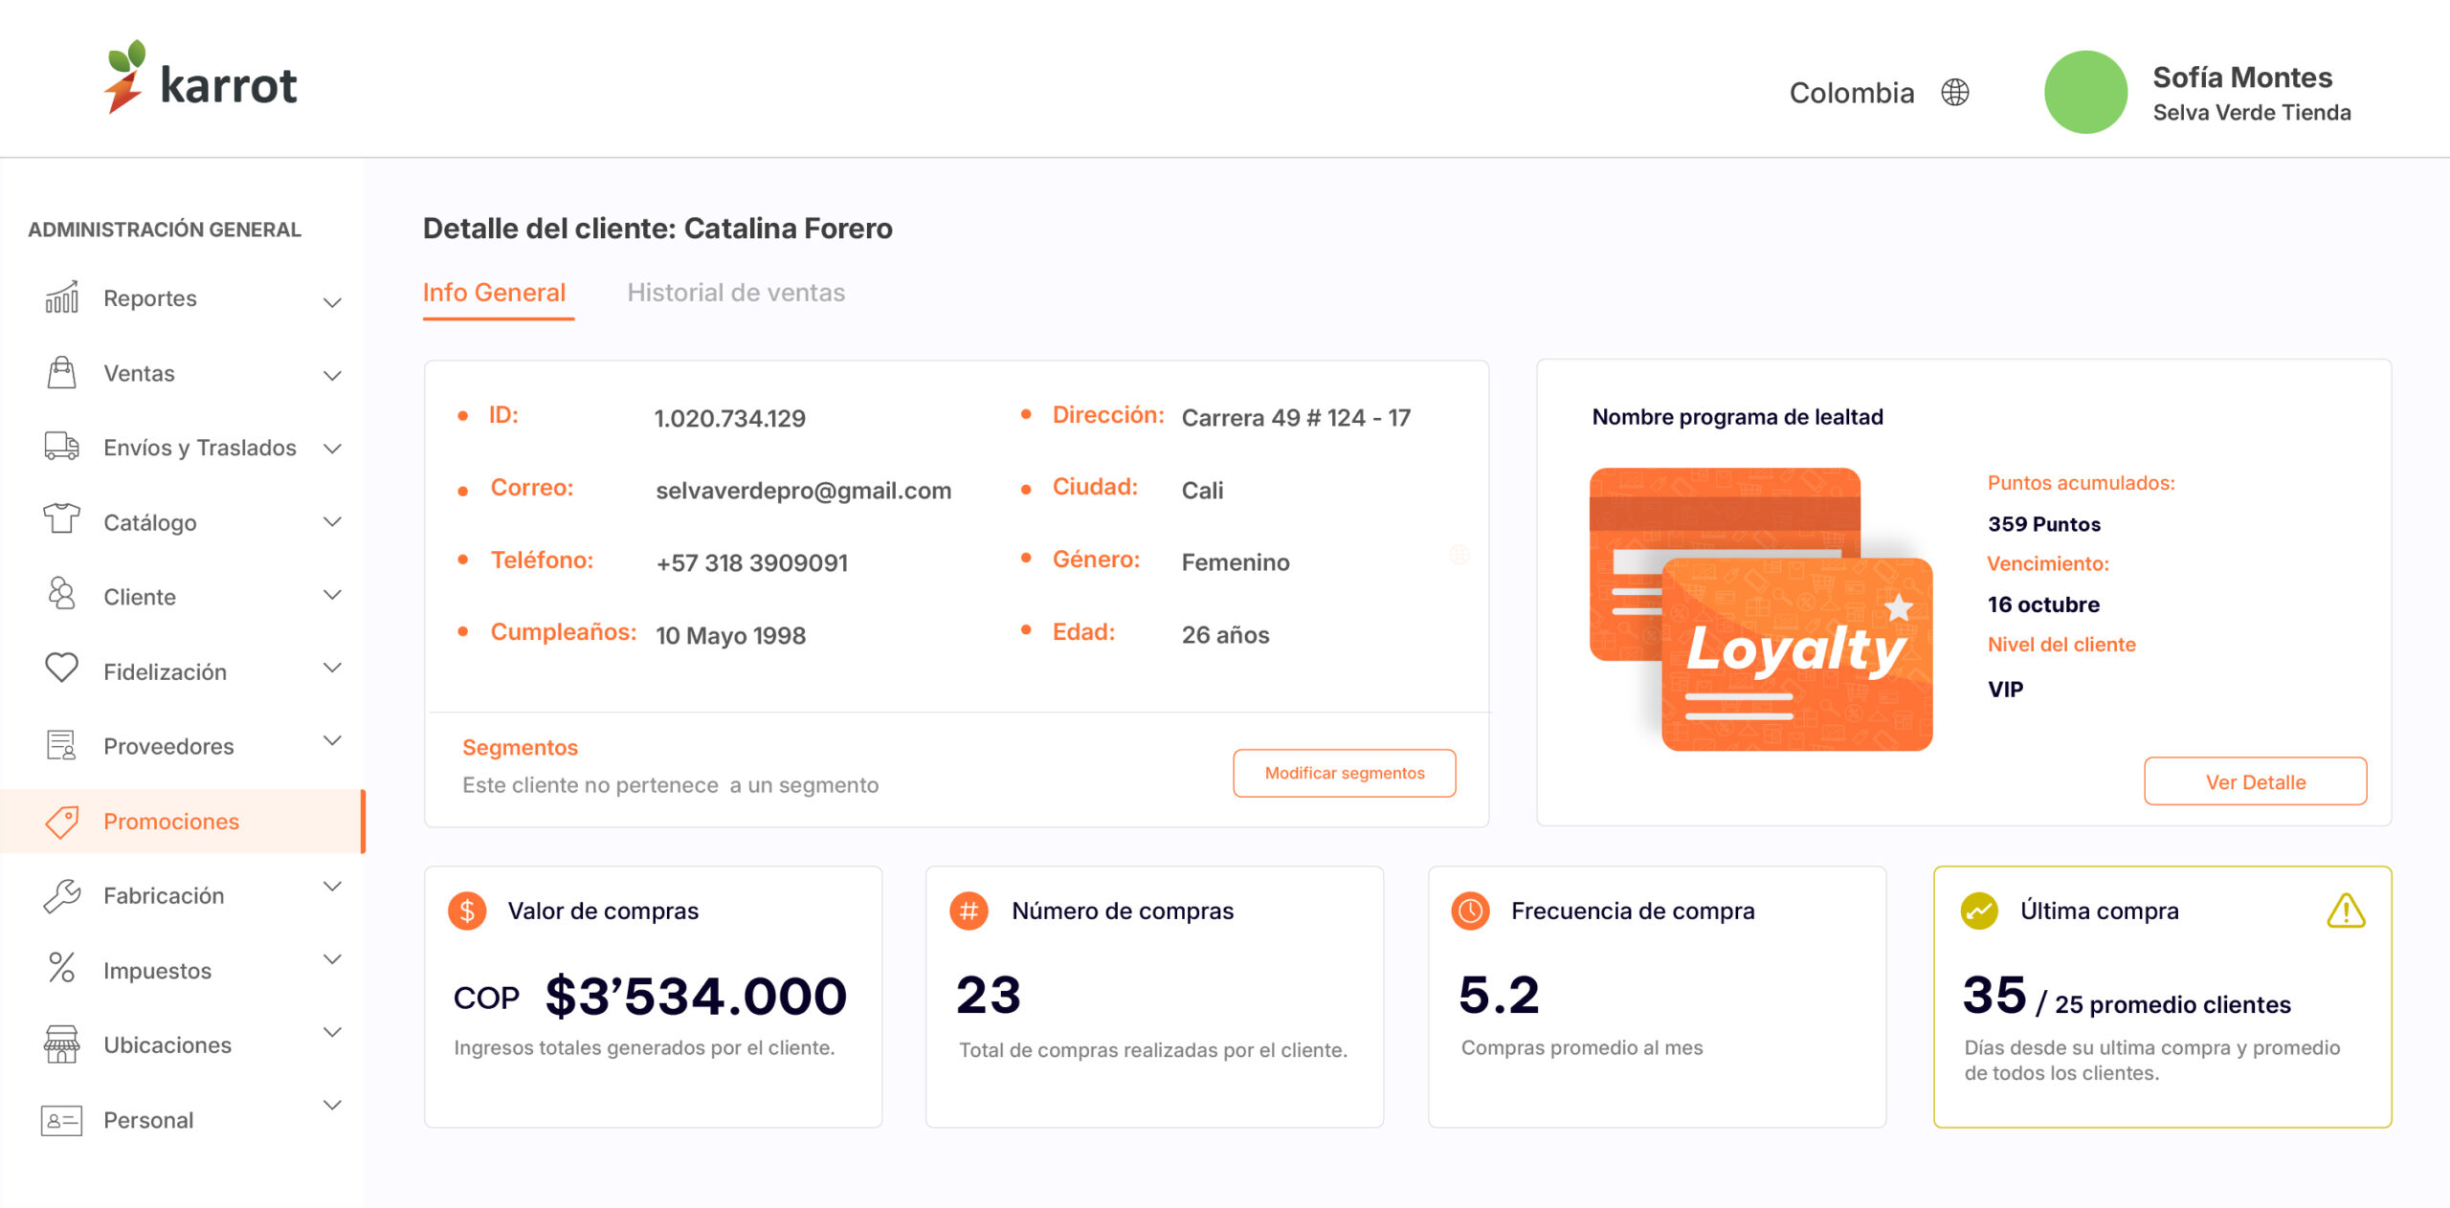Switch to Historial de ventas tab
The width and height of the screenshot is (2450, 1208).
click(x=736, y=293)
